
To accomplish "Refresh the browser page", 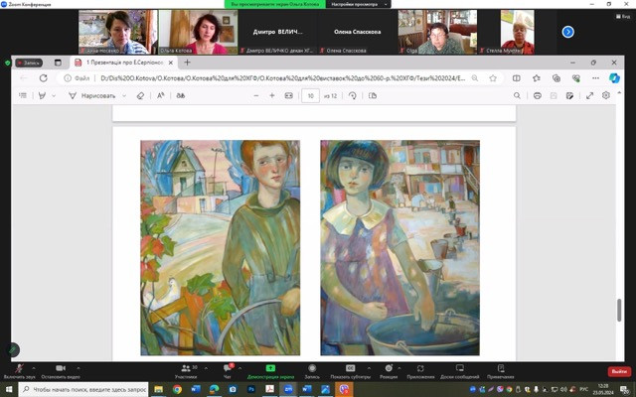I will tap(43, 77).
